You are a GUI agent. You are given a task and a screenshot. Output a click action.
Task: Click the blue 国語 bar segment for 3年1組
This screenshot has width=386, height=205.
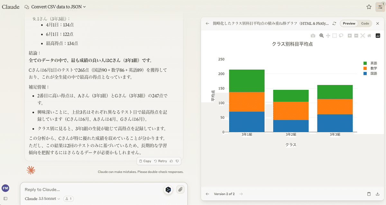(247, 122)
